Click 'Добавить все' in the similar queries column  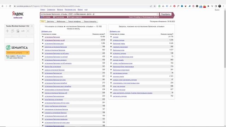115,31
